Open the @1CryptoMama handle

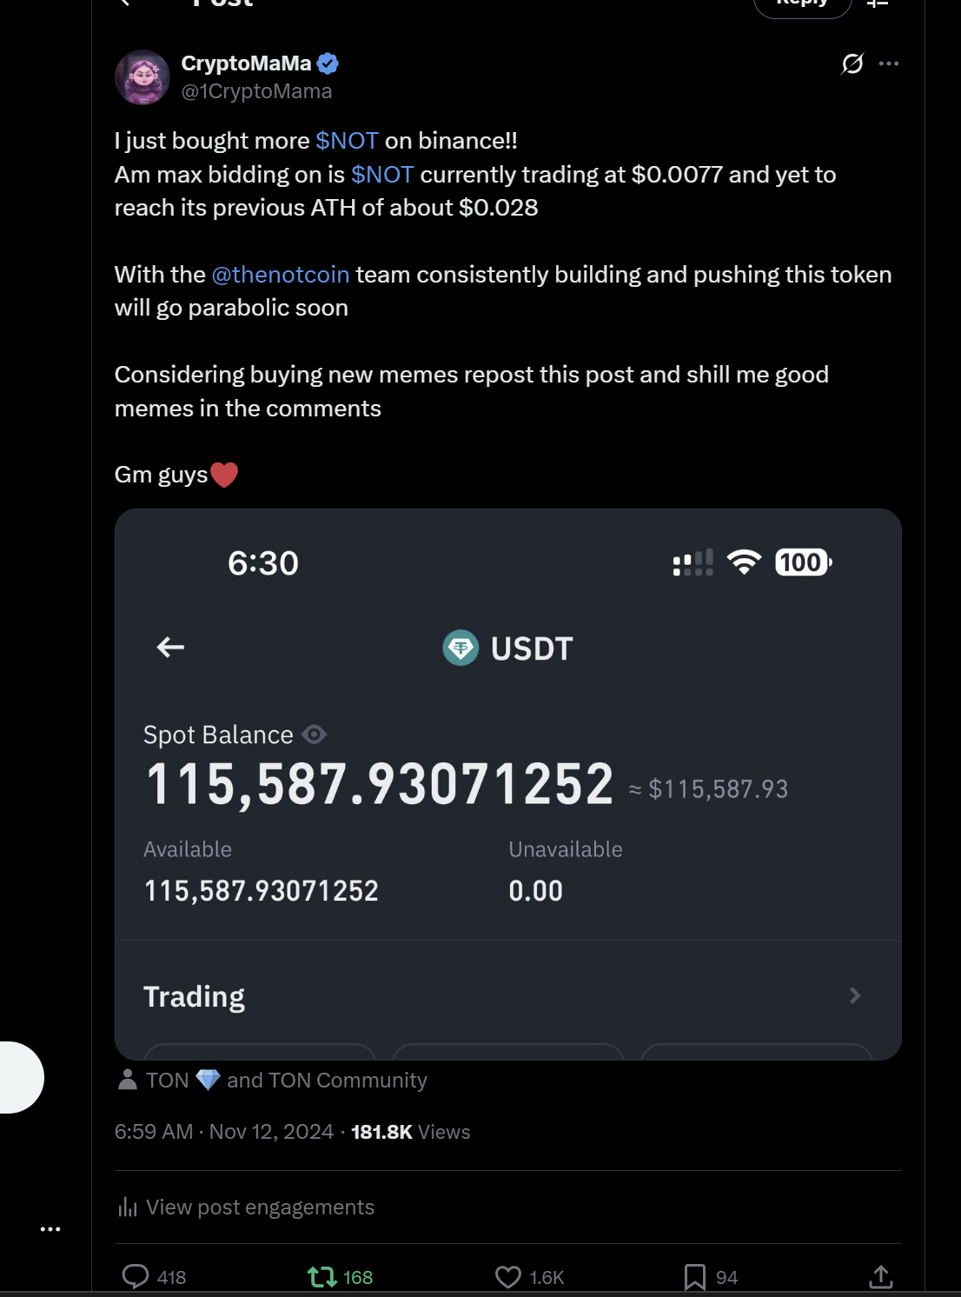point(256,91)
